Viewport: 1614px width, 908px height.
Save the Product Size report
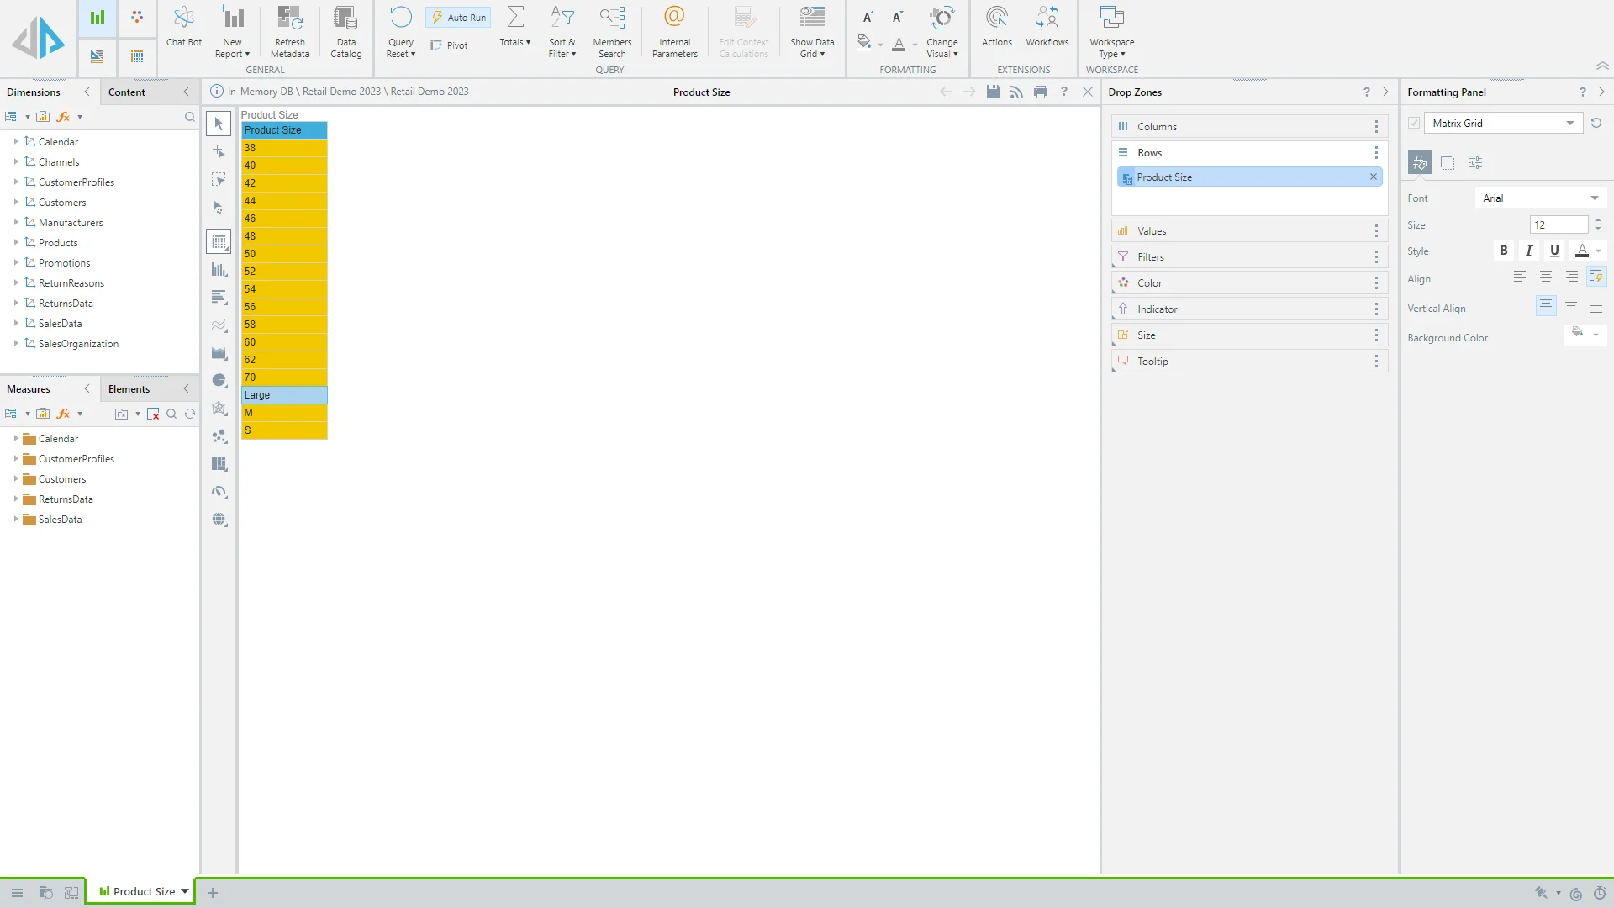993,92
